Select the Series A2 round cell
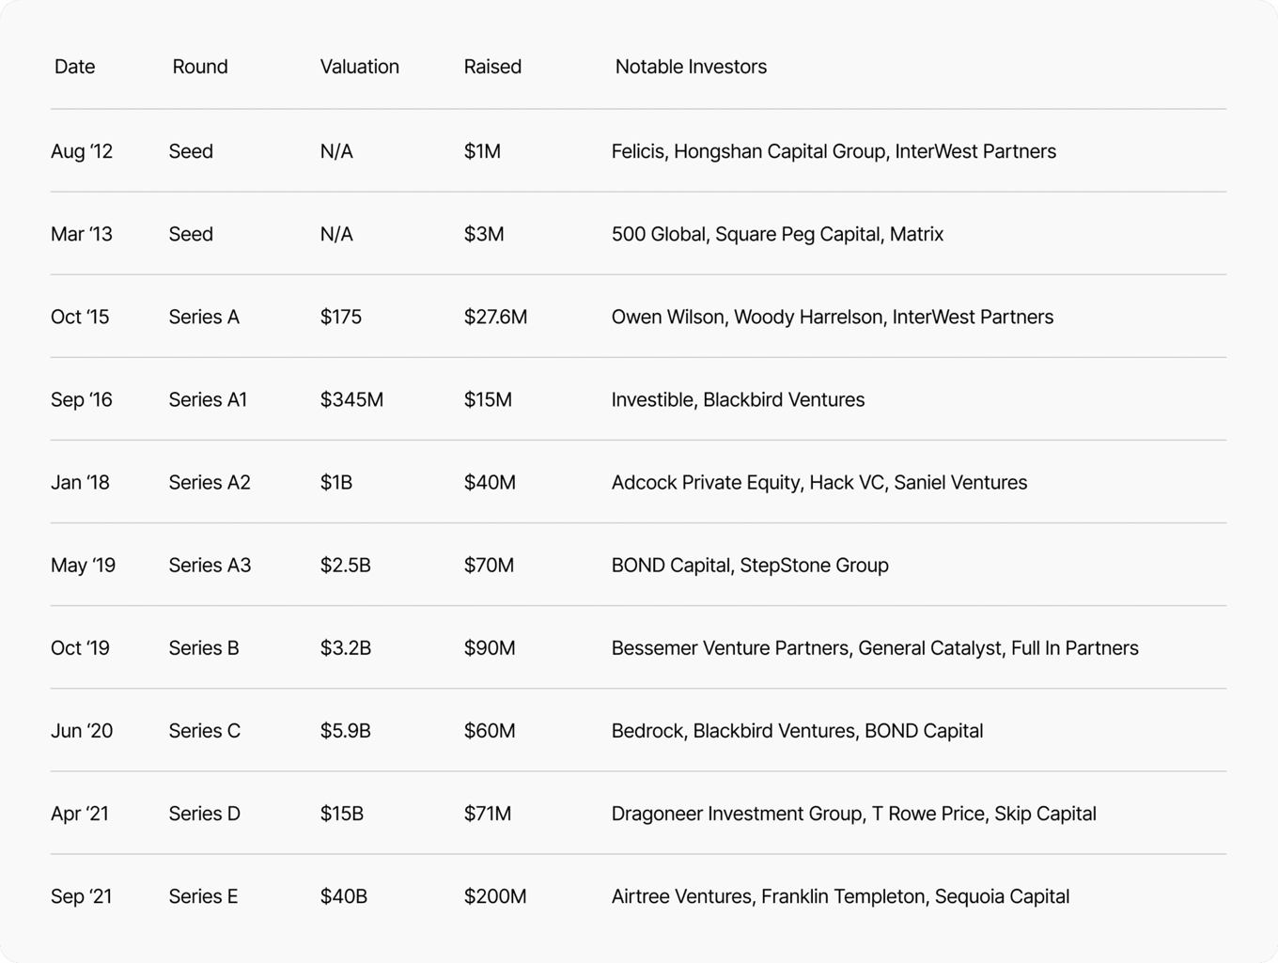Image resolution: width=1278 pixels, height=963 pixels. coord(210,482)
